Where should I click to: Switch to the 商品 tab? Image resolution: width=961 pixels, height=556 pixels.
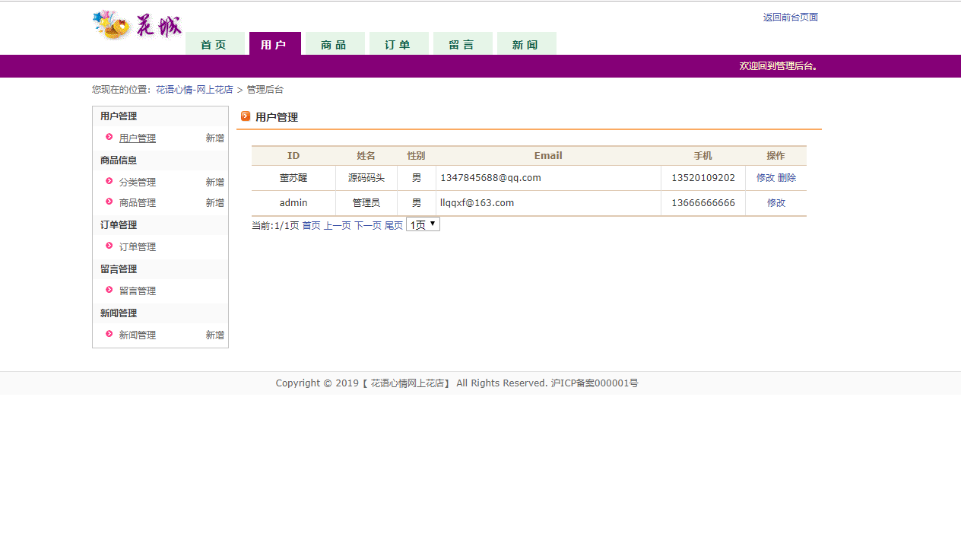(x=335, y=43)
